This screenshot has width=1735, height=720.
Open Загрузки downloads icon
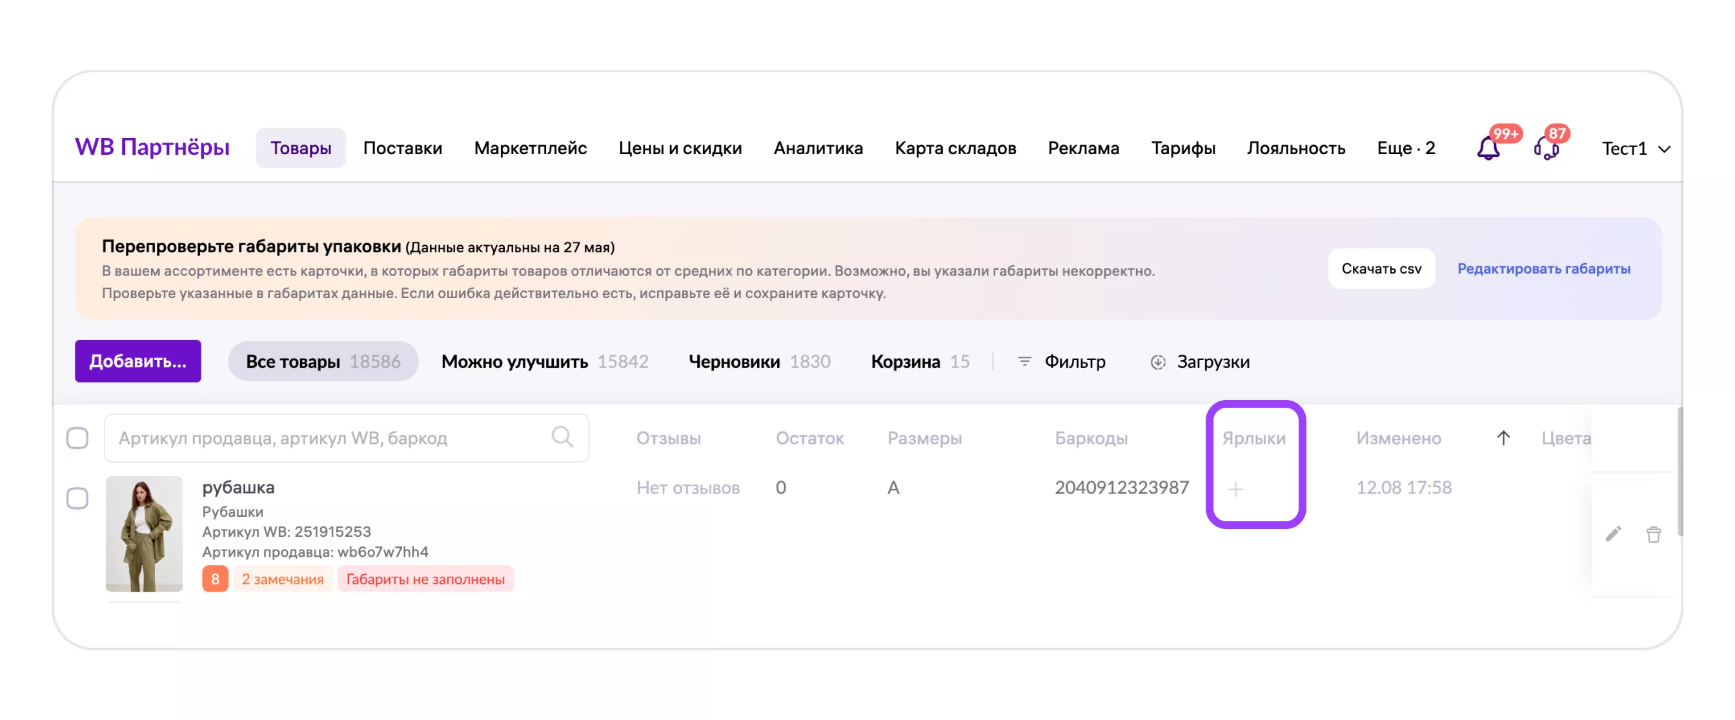click(x=1157, y=361)
